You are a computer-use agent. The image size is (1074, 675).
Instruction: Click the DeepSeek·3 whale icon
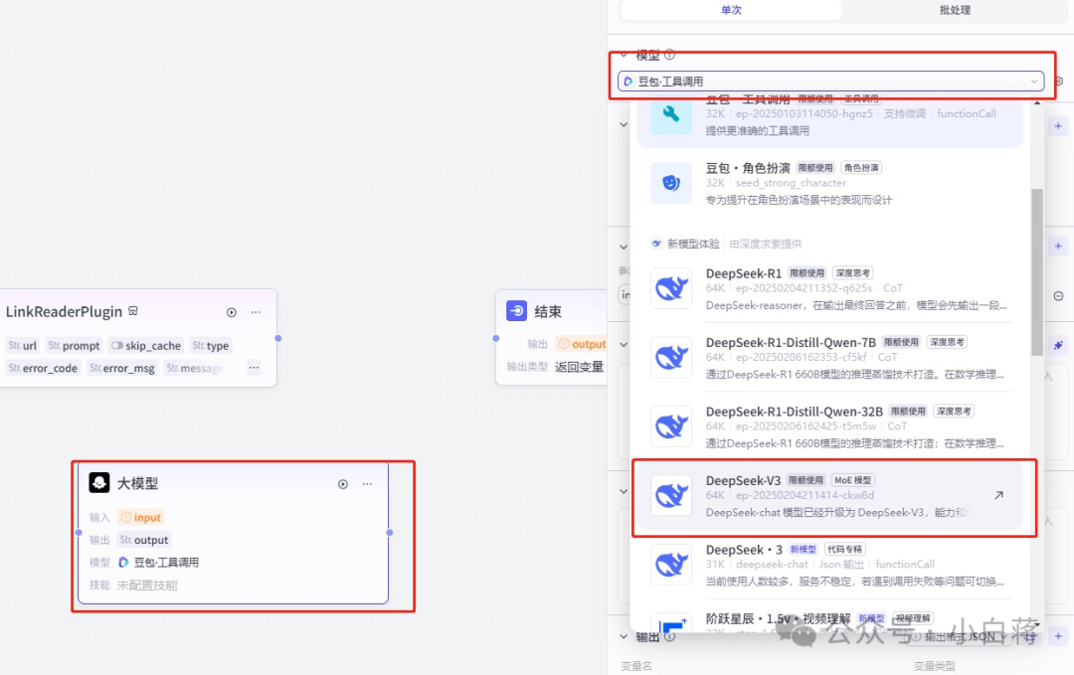tap(671, 565)
